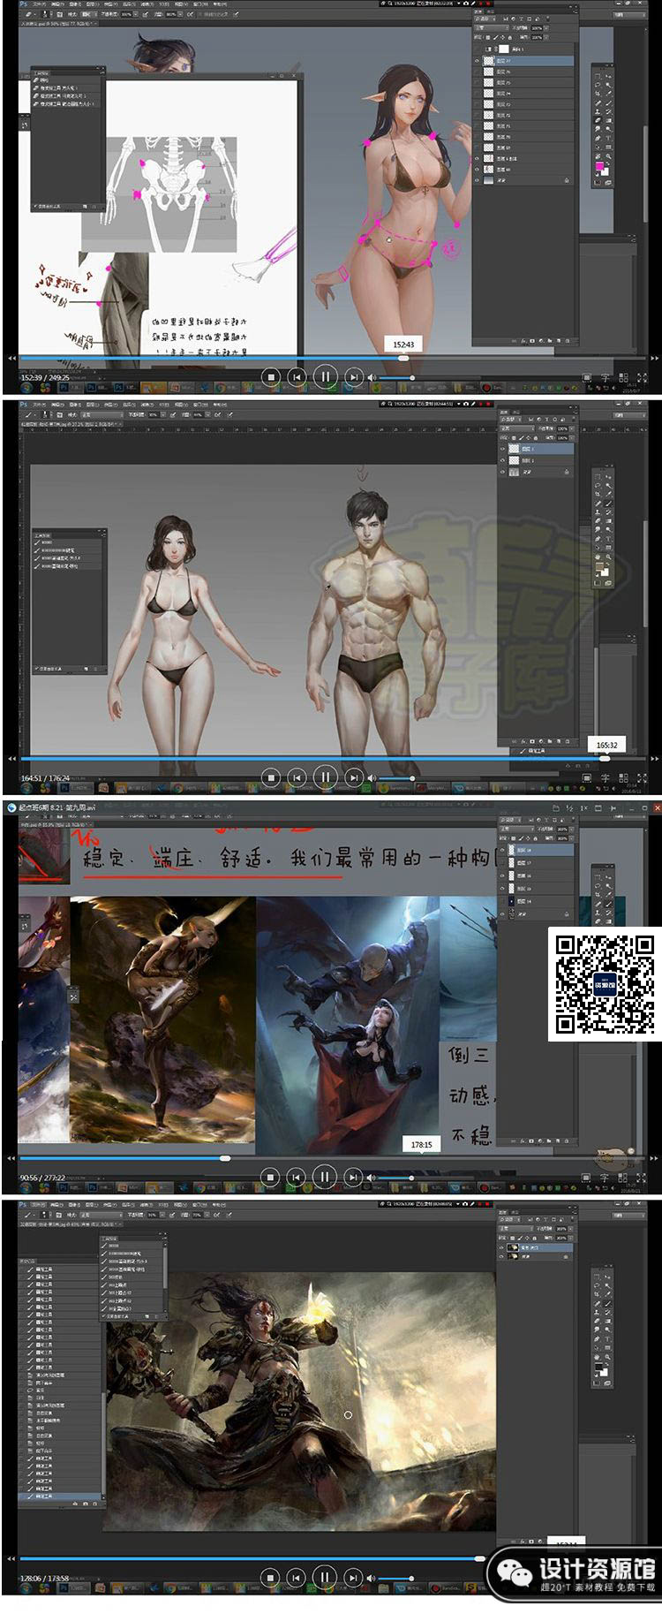Mute the speaker icon in 152:39 / 249:25 player
The height and width of the screenshot is (1614, 662).
[x=372, y=377]
